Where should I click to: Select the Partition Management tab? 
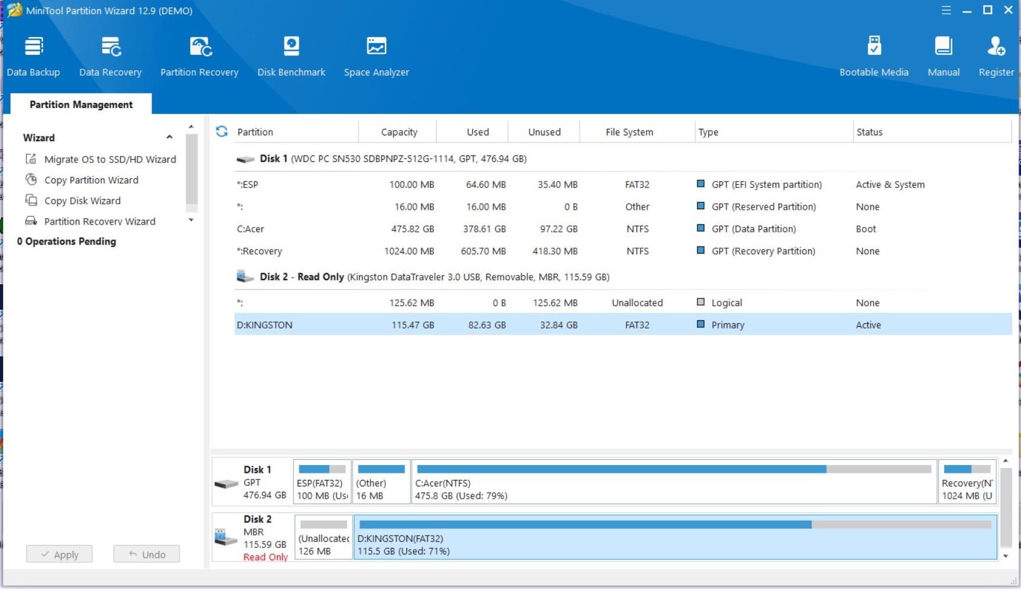click(x=81, y=105)
